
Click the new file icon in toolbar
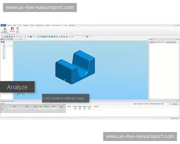[2, 37]
